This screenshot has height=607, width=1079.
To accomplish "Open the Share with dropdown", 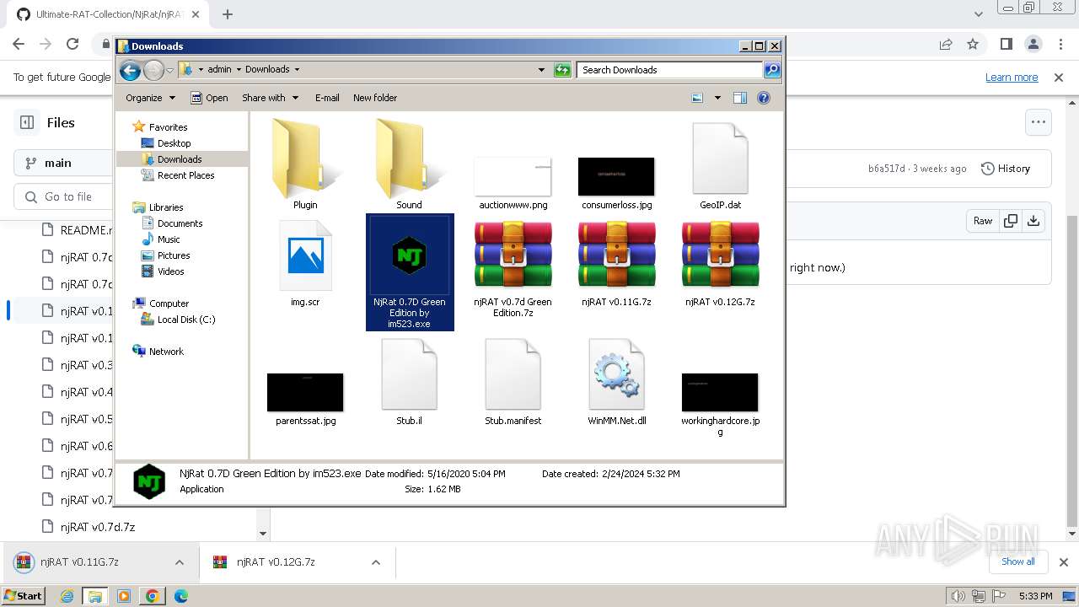I will point(270,98).
